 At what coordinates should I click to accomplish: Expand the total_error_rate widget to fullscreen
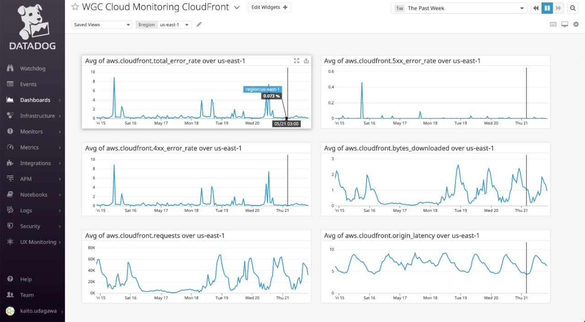coord(296,60)
